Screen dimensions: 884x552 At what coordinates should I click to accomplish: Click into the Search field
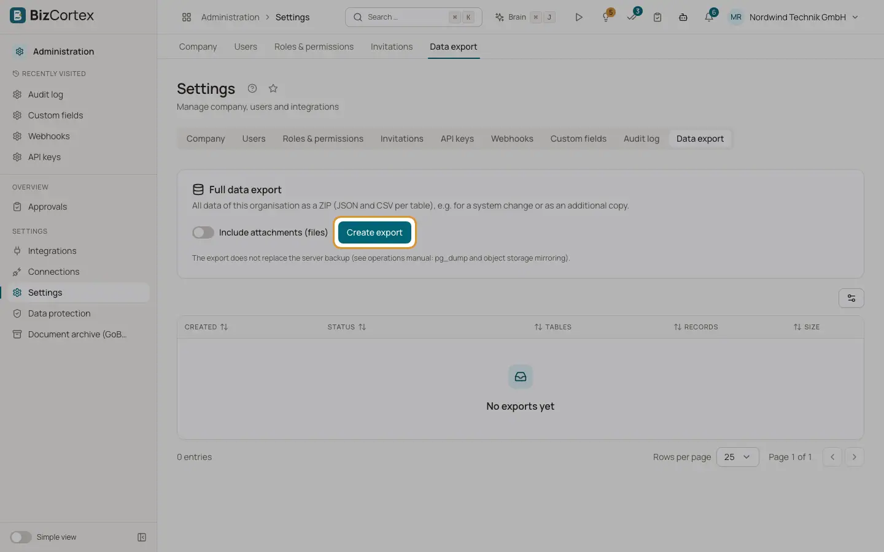pos(414,17)
